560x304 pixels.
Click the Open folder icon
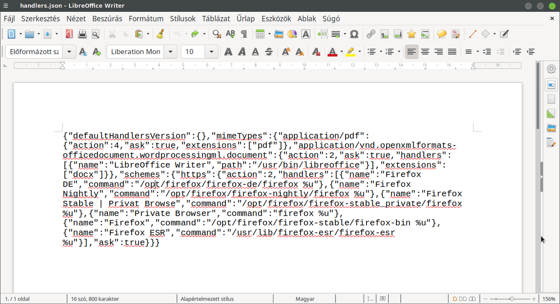[x=29, y=34]
